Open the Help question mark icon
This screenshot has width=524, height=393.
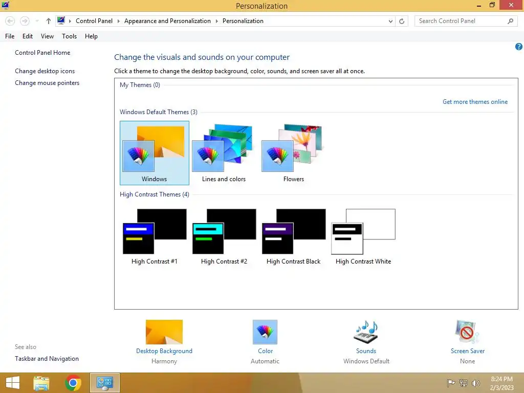(x=519, y=47)
